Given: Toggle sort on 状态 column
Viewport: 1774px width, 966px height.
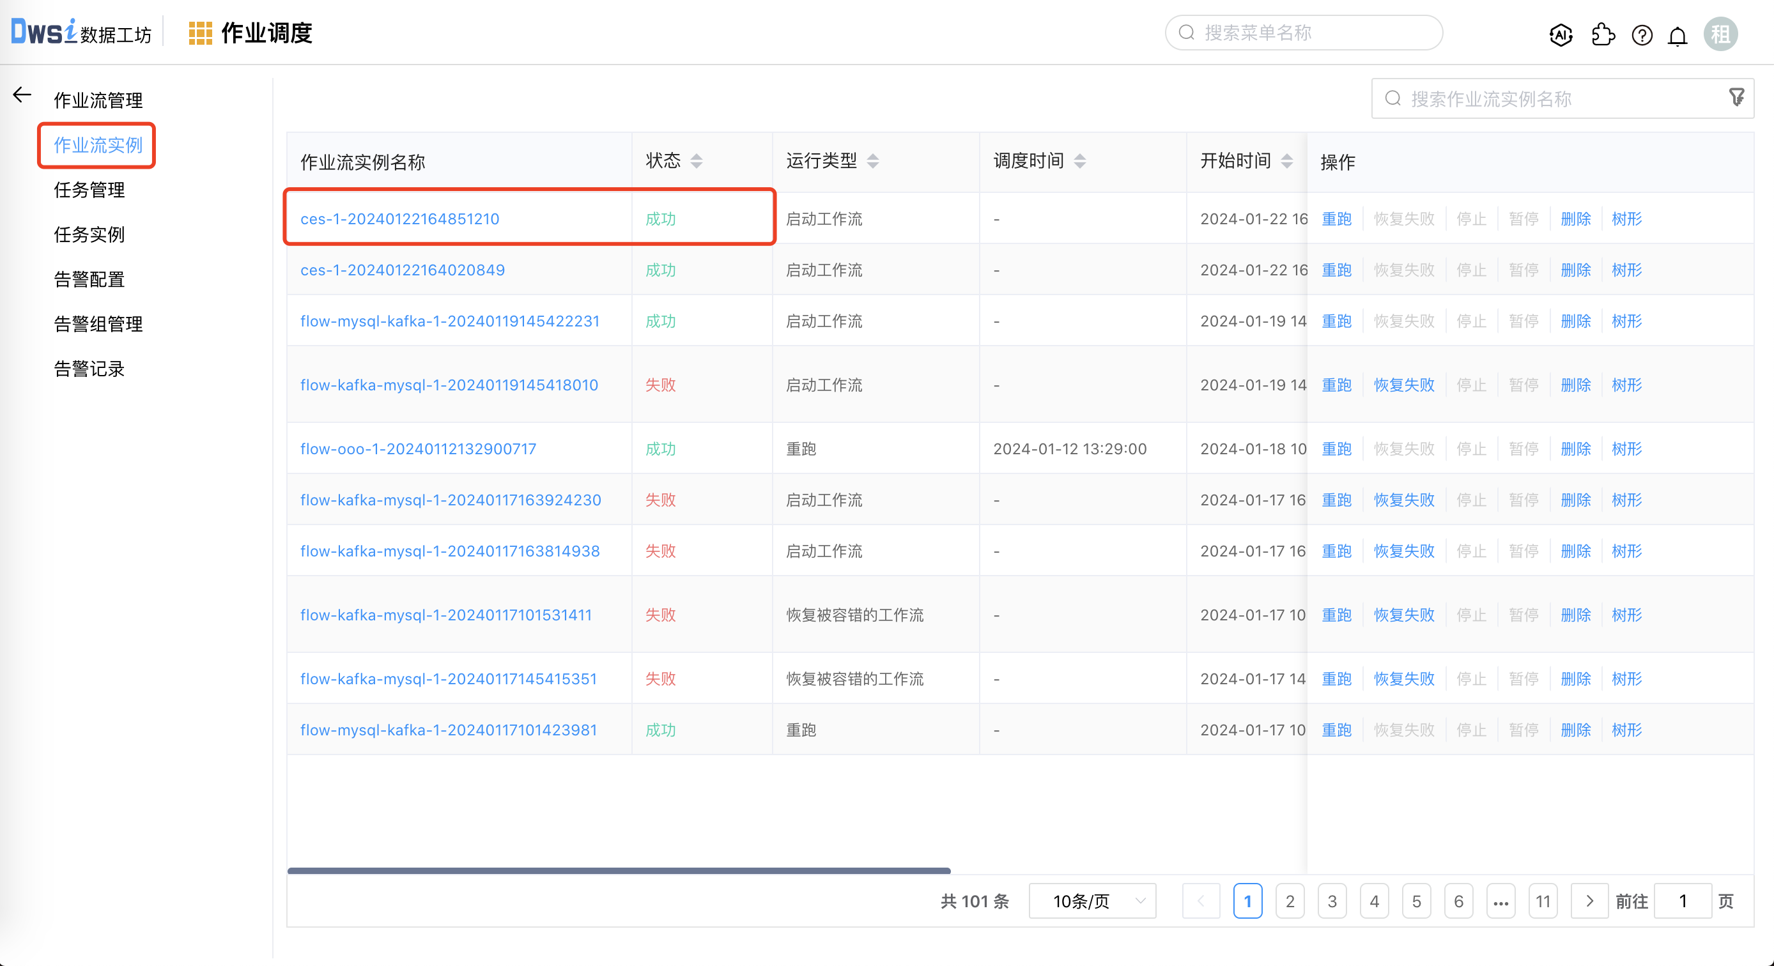Looking at the screenshot, I should (x=696, y=161).
